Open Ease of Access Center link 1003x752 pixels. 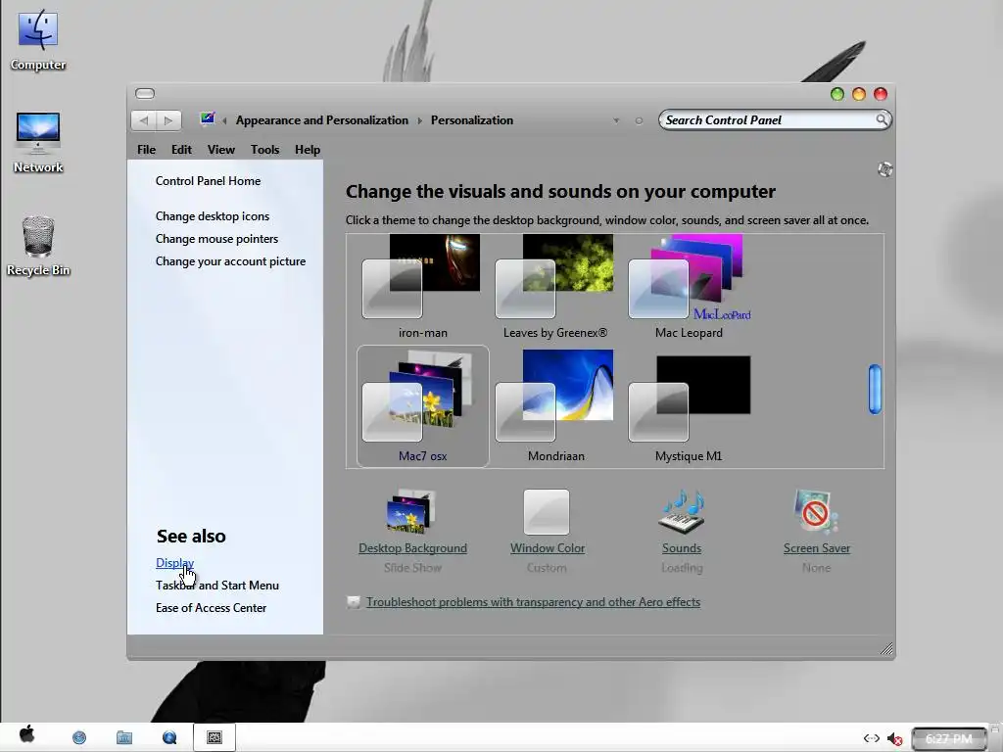coord(212,607)
